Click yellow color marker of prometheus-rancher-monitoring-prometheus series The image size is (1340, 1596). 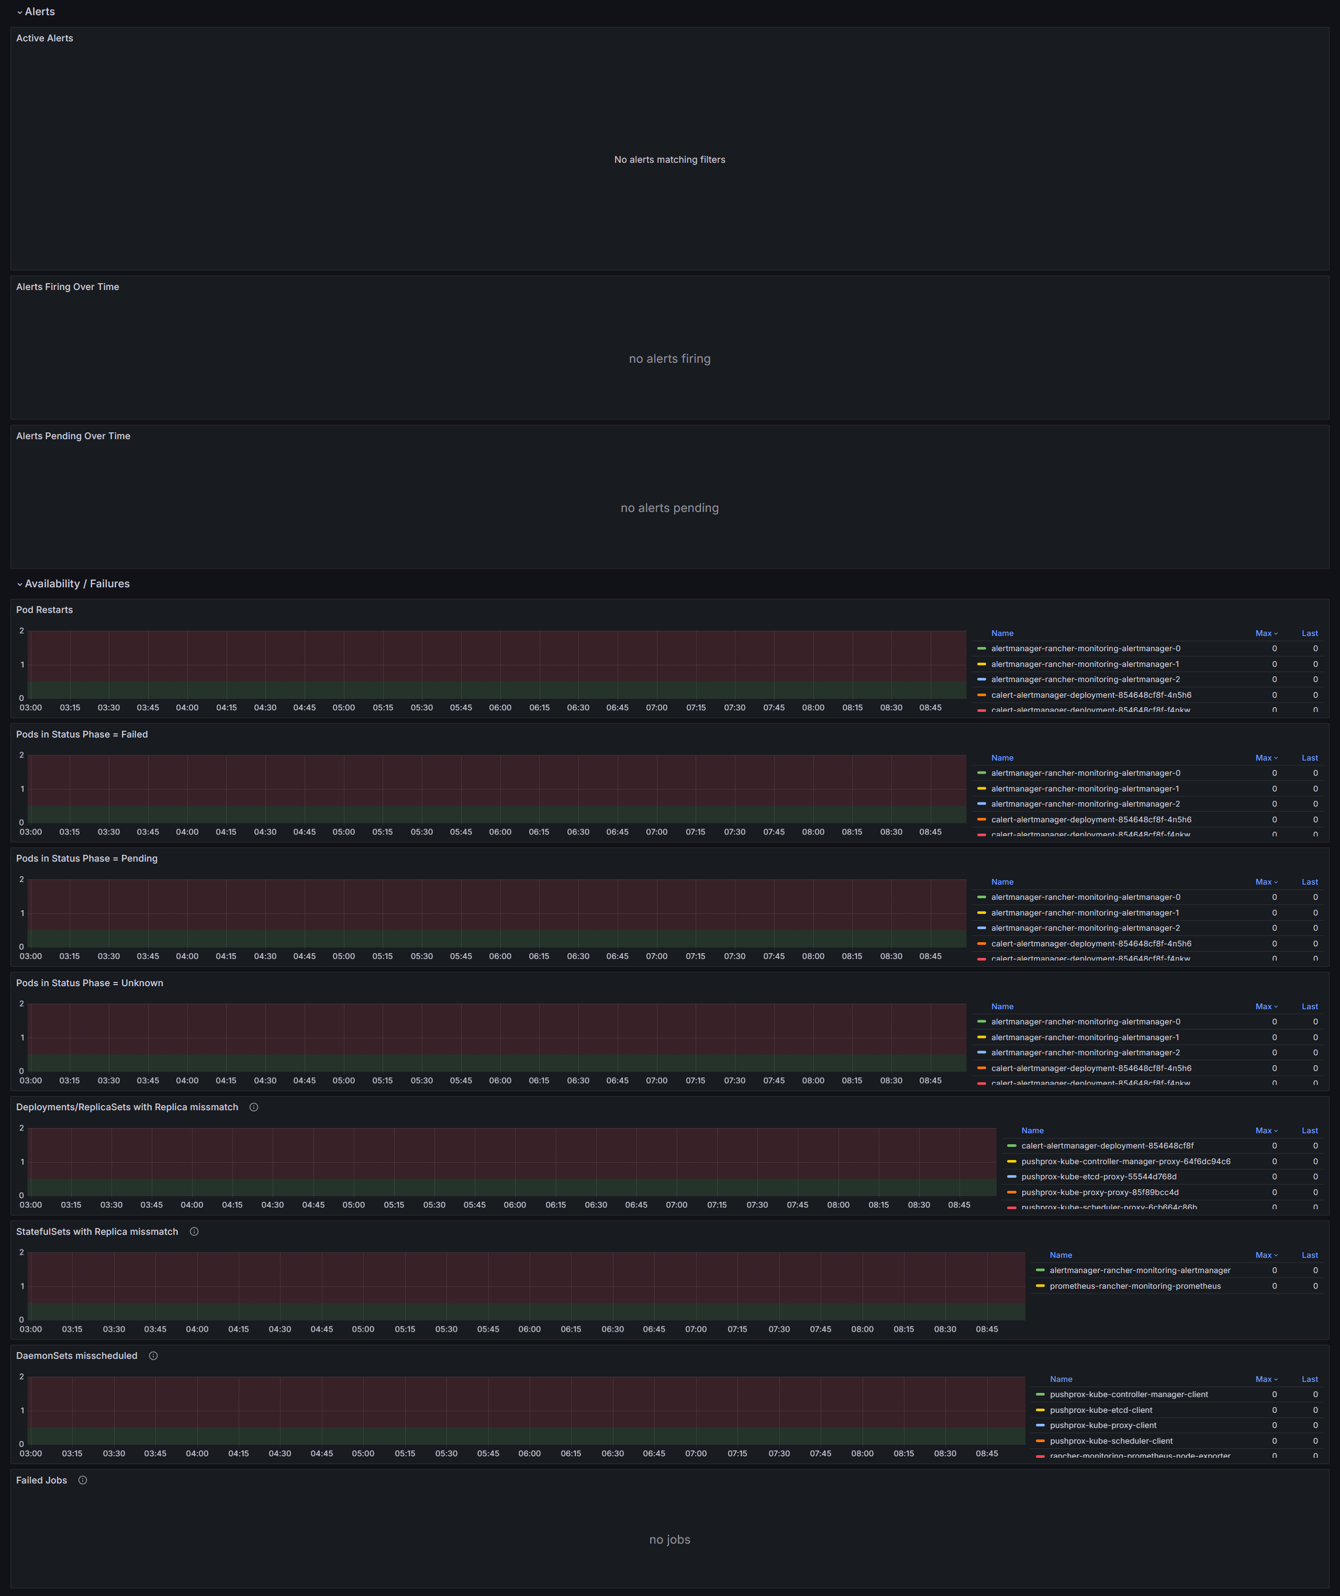coord(1040,1287)
